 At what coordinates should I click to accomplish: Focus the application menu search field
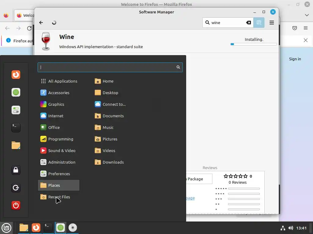point(110,67)
